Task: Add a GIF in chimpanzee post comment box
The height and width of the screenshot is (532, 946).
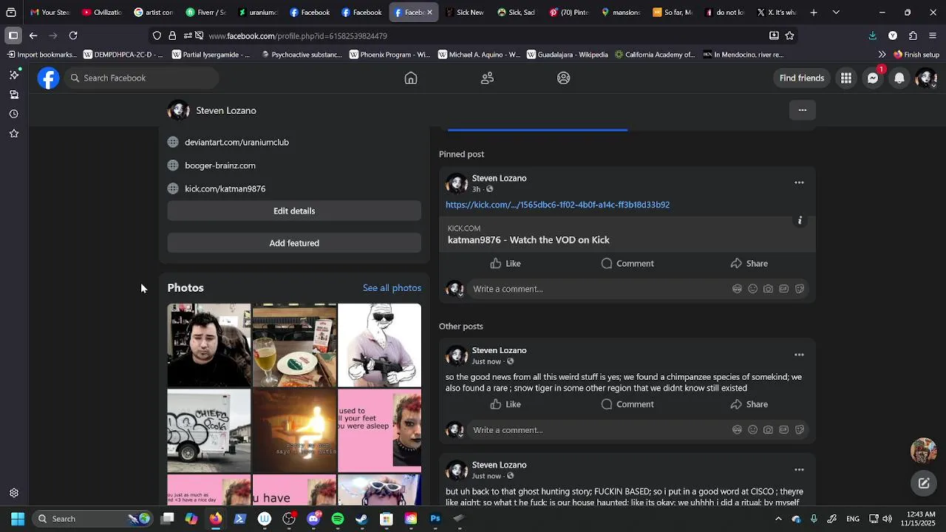Action: (783, 430)
